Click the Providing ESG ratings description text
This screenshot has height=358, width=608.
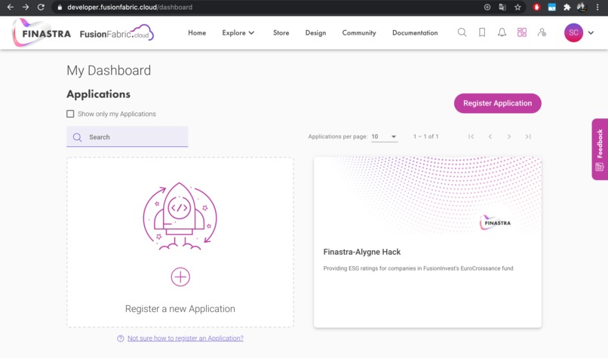[418, 268]
